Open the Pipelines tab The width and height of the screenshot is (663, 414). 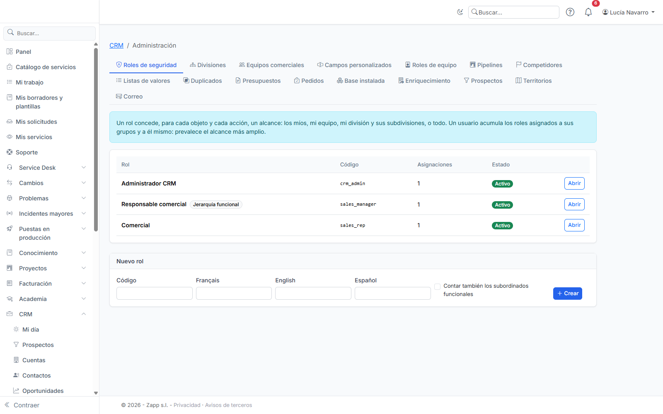pos(486,65)
